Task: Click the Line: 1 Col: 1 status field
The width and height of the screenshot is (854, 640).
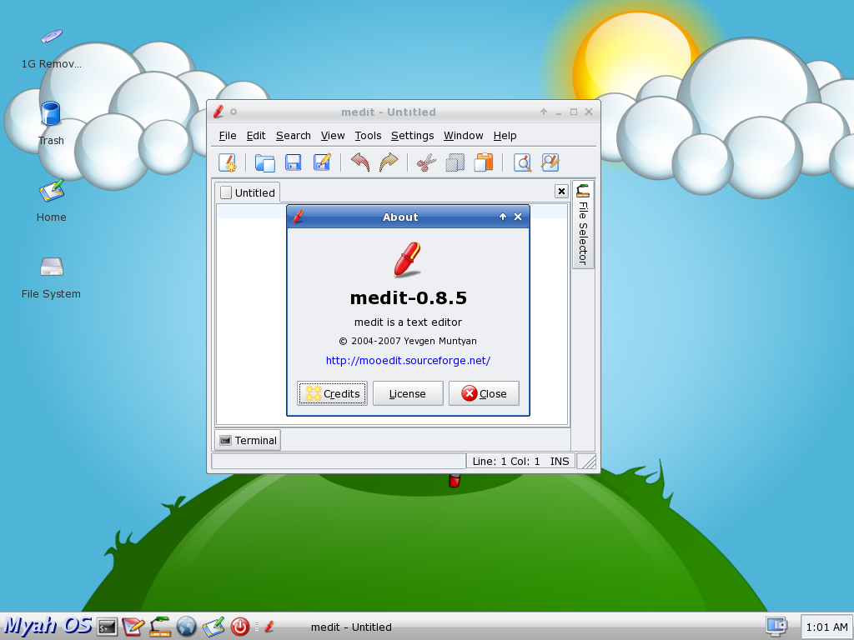Action: click(x=506, y=461)
